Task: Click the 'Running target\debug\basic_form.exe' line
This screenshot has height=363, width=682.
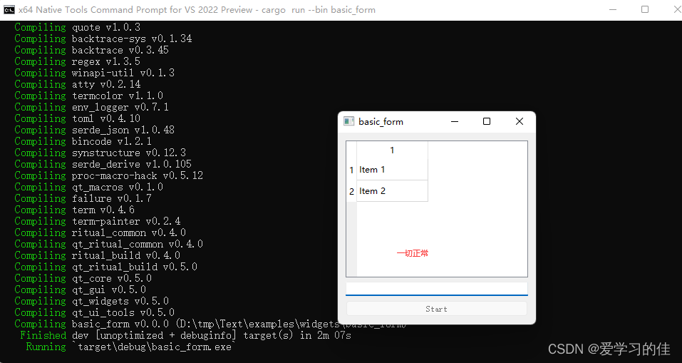Action: pyautogui.click(x=130, y=347)
